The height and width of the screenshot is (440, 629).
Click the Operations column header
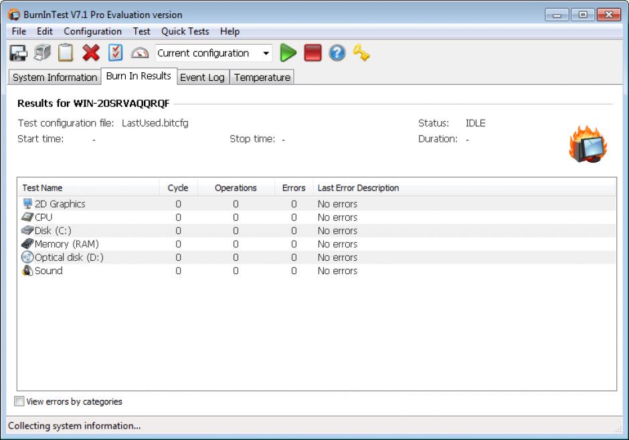[236, 187]
